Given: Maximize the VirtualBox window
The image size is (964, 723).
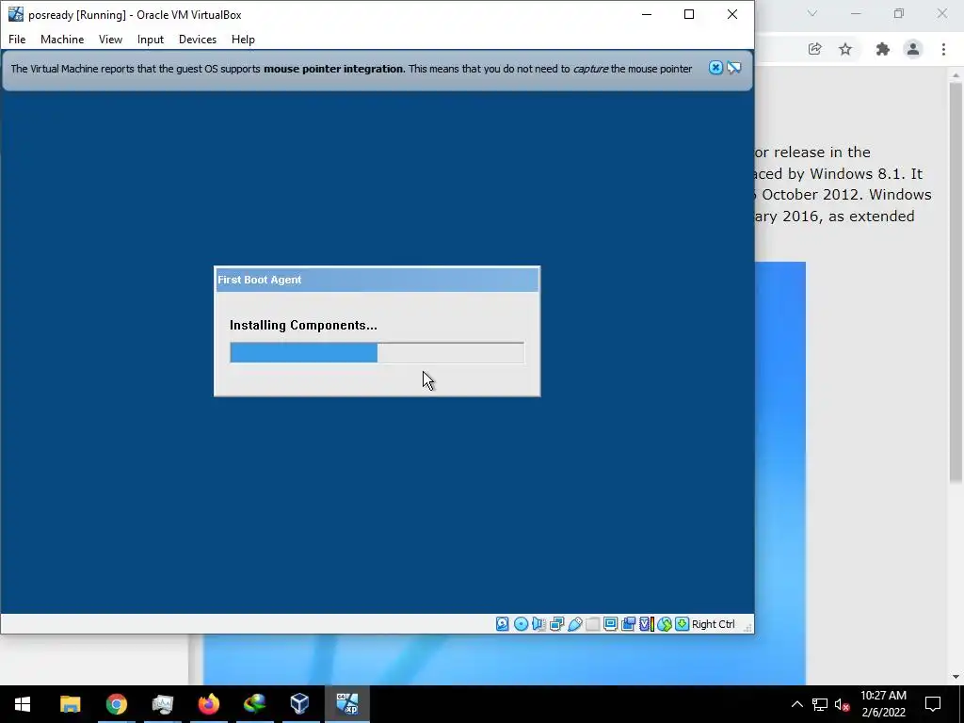Looking at the screenshot, I should (x=689, y=14).
